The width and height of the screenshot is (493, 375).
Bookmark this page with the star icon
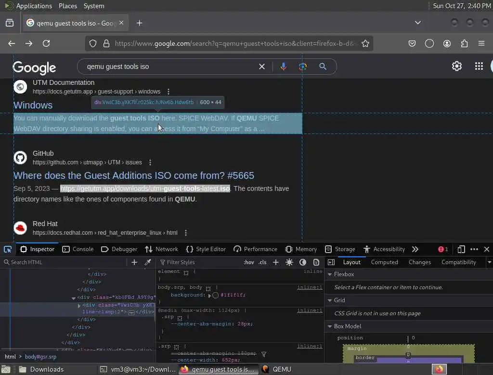[x=365, y=43]
